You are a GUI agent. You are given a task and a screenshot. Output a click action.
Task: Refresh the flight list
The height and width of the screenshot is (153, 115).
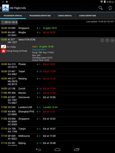pyautogui.click(x=110, y=8)
